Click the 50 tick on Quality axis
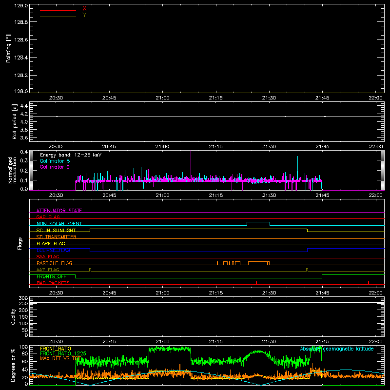The image size is (390, 390). pyautogui.click(x=25, y=330)
